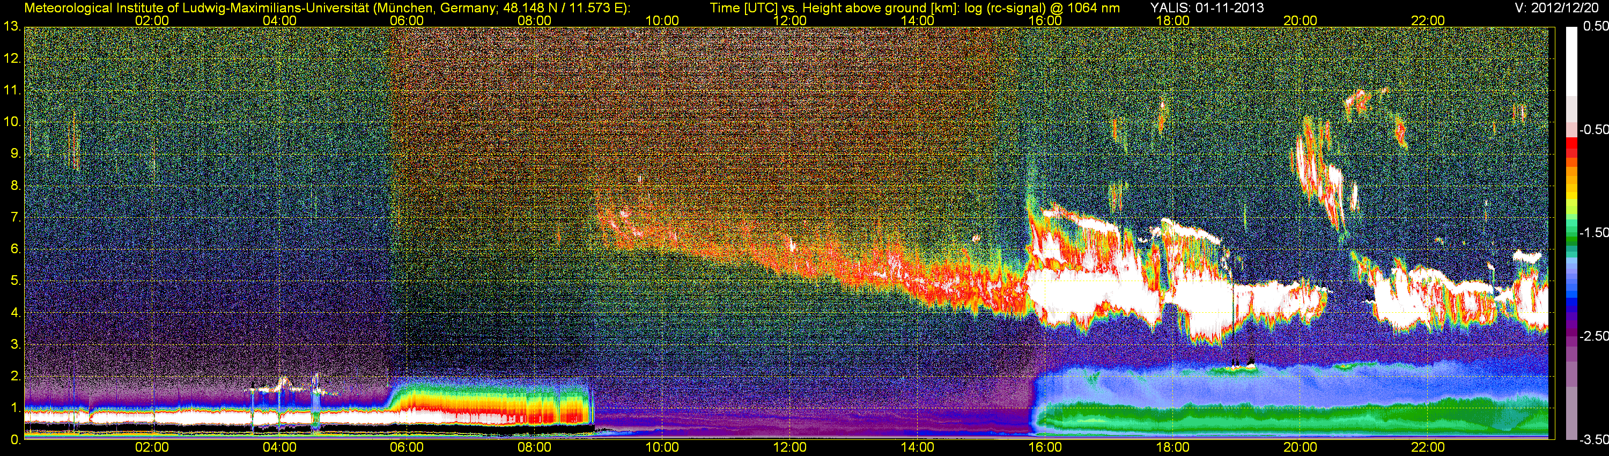Click the height axis label 5
Screen dimensions: 1609x456
[15, 281]
